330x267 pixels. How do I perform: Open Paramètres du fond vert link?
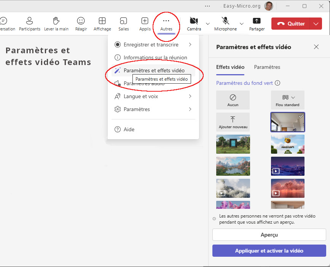pos(244,83)
